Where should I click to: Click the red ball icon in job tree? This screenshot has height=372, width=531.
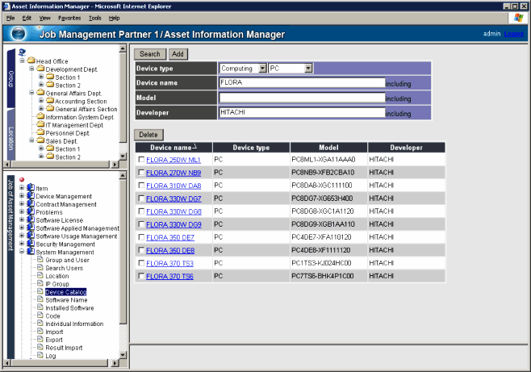click(x=22, y=179)
